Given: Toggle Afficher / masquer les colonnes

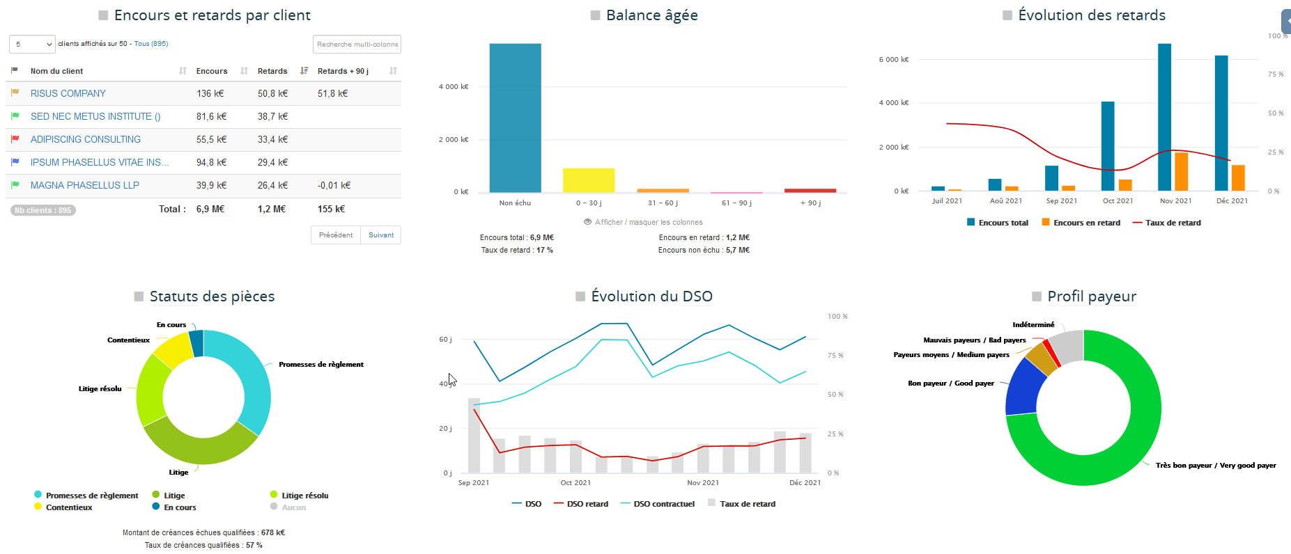Looking at the screenshot, I should [x=642, y=222].
